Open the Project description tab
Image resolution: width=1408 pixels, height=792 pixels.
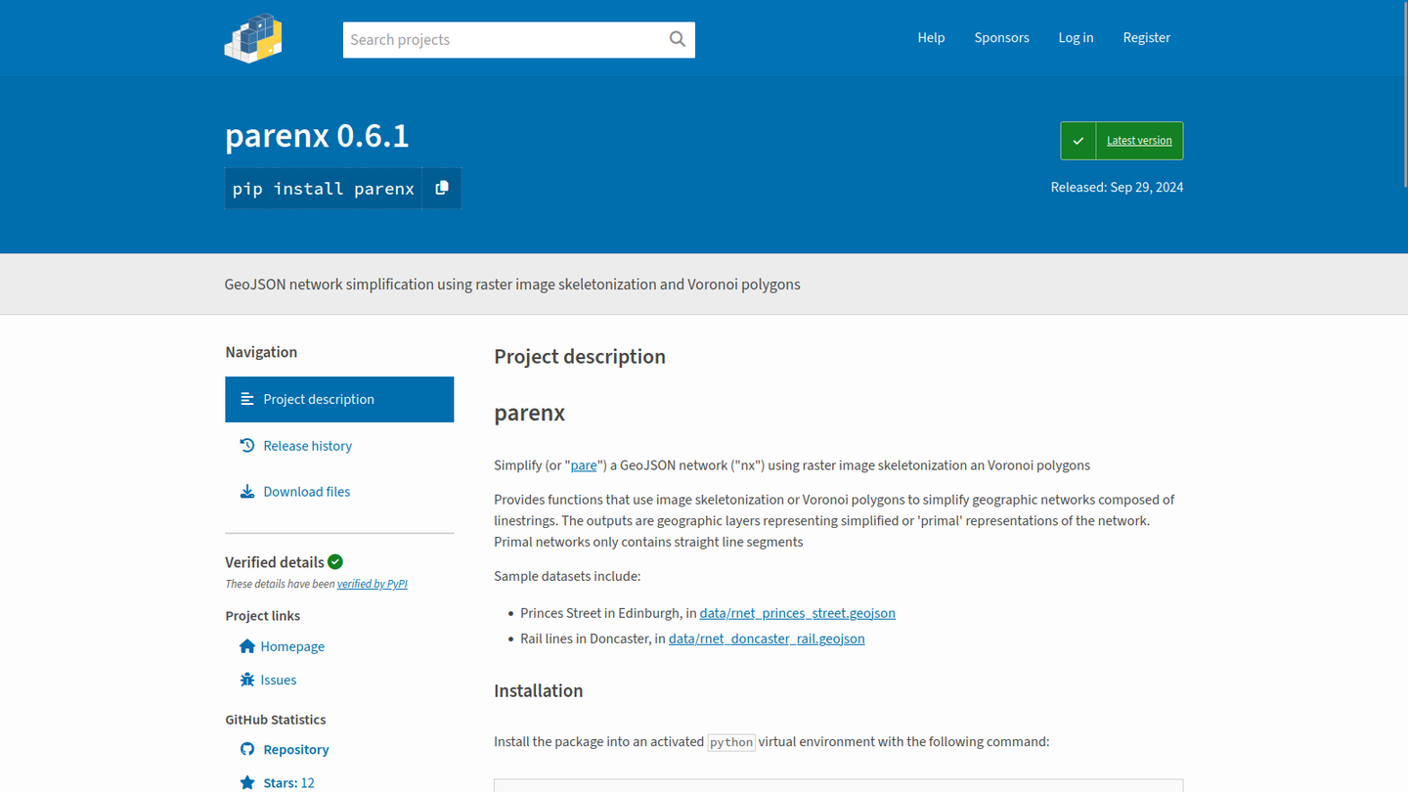(x=339, y=399)
